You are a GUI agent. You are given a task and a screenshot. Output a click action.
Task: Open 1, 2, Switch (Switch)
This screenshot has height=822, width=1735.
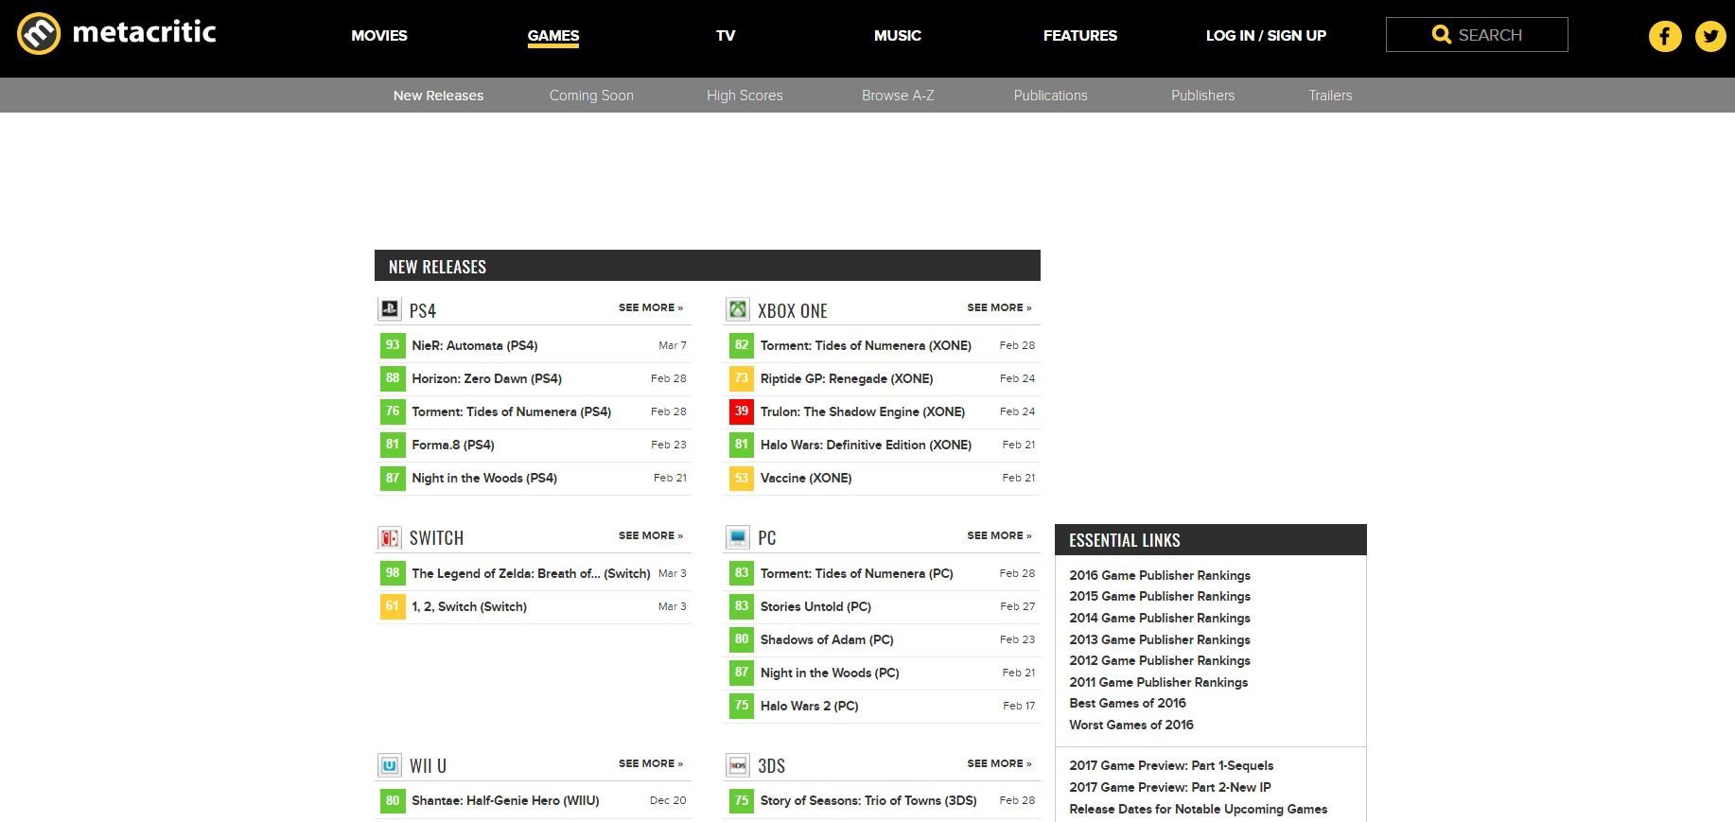coord(469,606)
